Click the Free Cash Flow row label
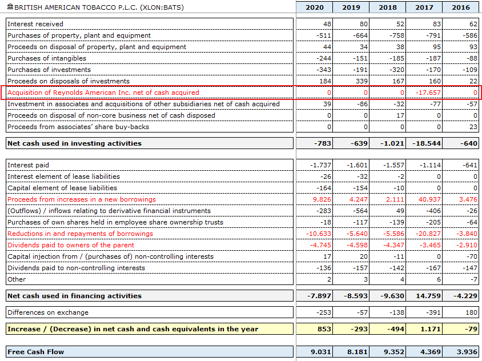This screenshot has height=361, width=482. 35,352
